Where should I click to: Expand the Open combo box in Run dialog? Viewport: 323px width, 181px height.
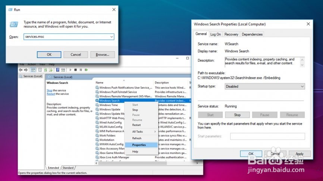coord(112,37)
